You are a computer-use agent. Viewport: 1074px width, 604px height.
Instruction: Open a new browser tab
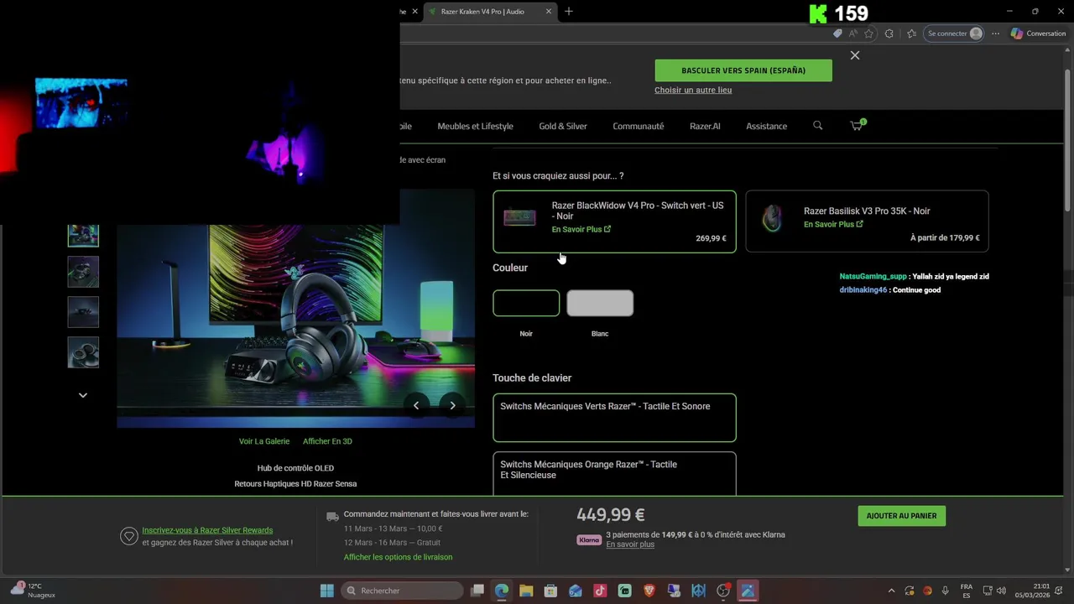coord(568,11)
